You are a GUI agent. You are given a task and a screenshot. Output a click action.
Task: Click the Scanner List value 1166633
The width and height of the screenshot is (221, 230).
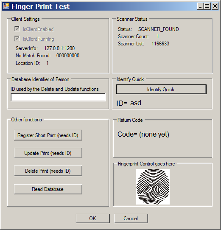click(160, 44)
